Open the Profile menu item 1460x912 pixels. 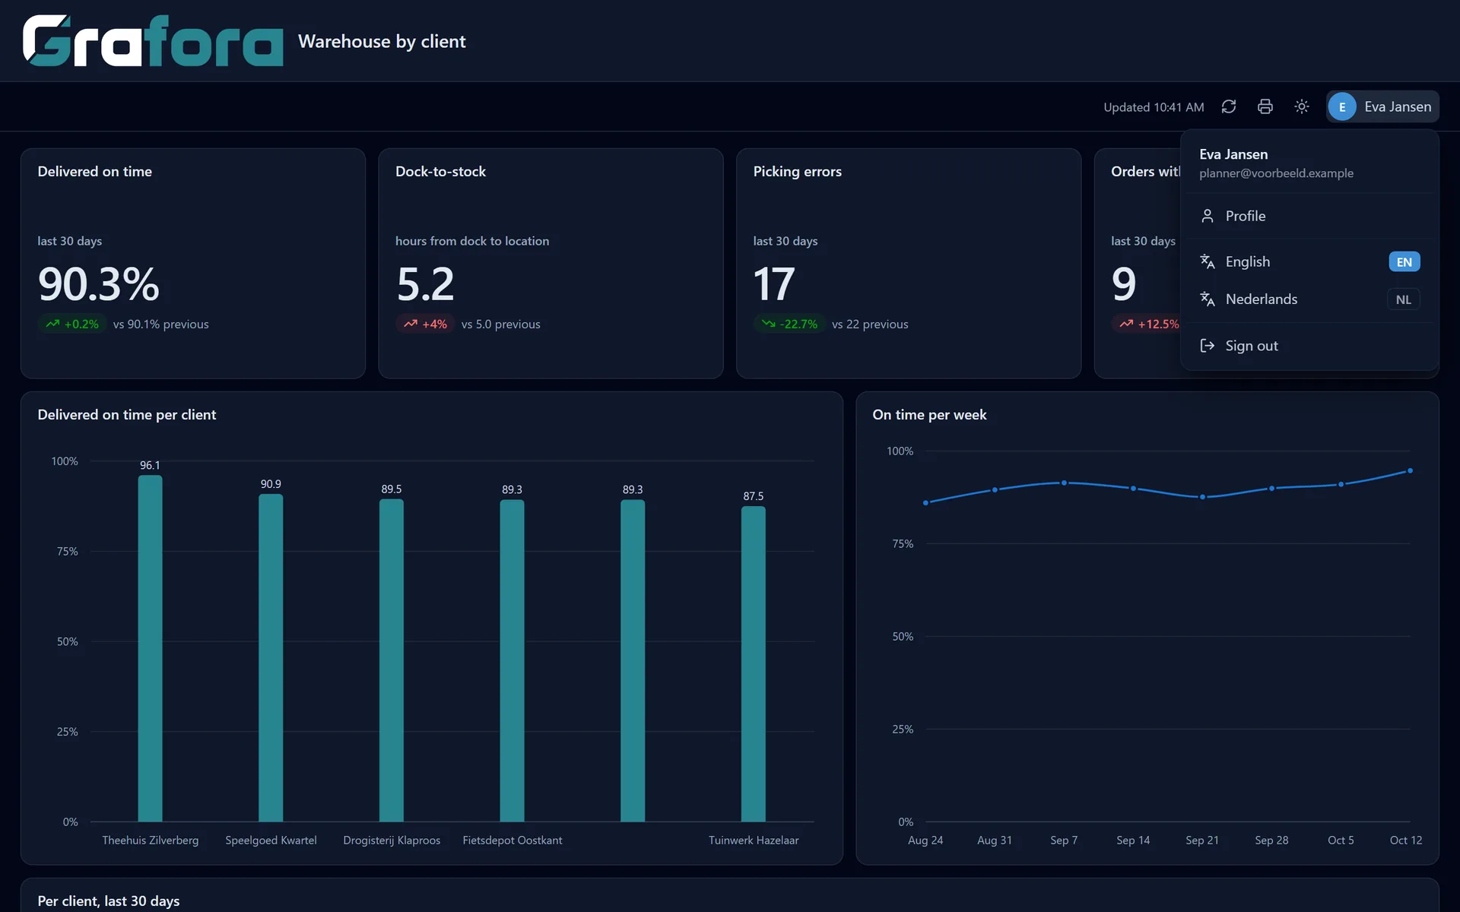pyautogui.click(x=1309, y=216)
